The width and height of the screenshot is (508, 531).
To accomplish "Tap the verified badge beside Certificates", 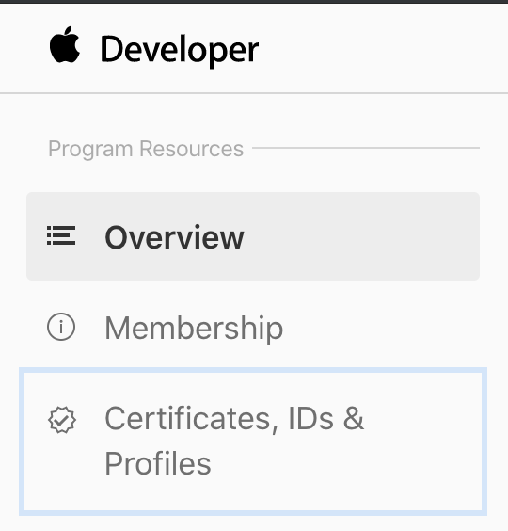I will coord(61,420).
